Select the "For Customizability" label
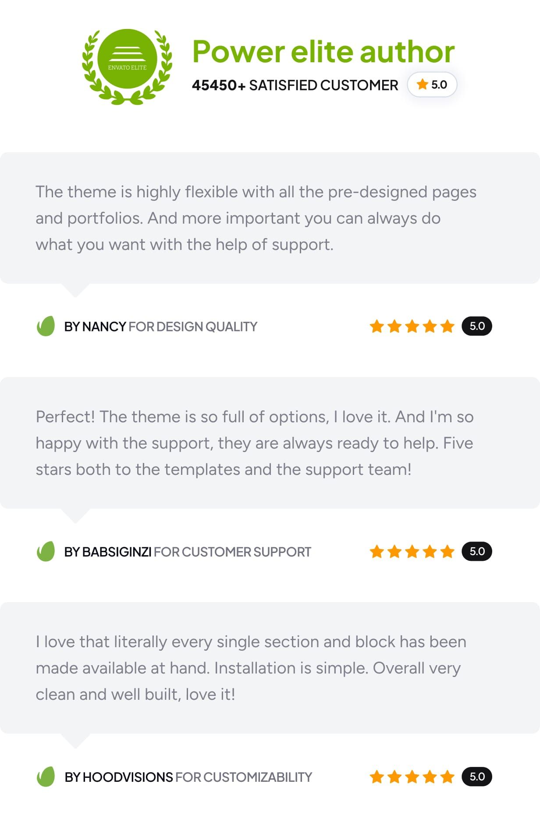Image resolution: width=540 pixels, height=816 pixels. pos(244,777)
